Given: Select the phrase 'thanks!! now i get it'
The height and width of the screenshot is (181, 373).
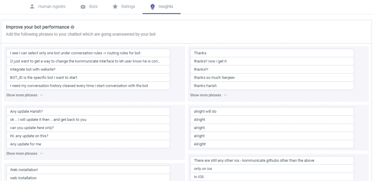Looking at the screenshot, I should tap(272, 61).
